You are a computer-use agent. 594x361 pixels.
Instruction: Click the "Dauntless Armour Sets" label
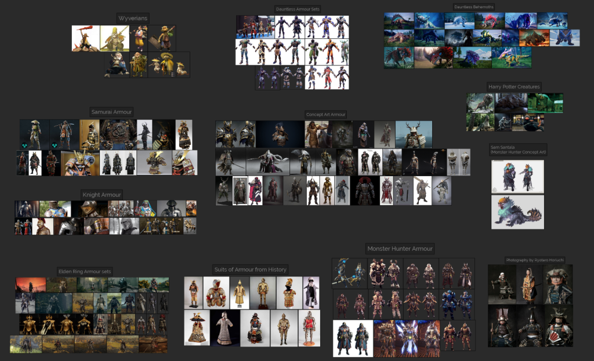point(298,9)
